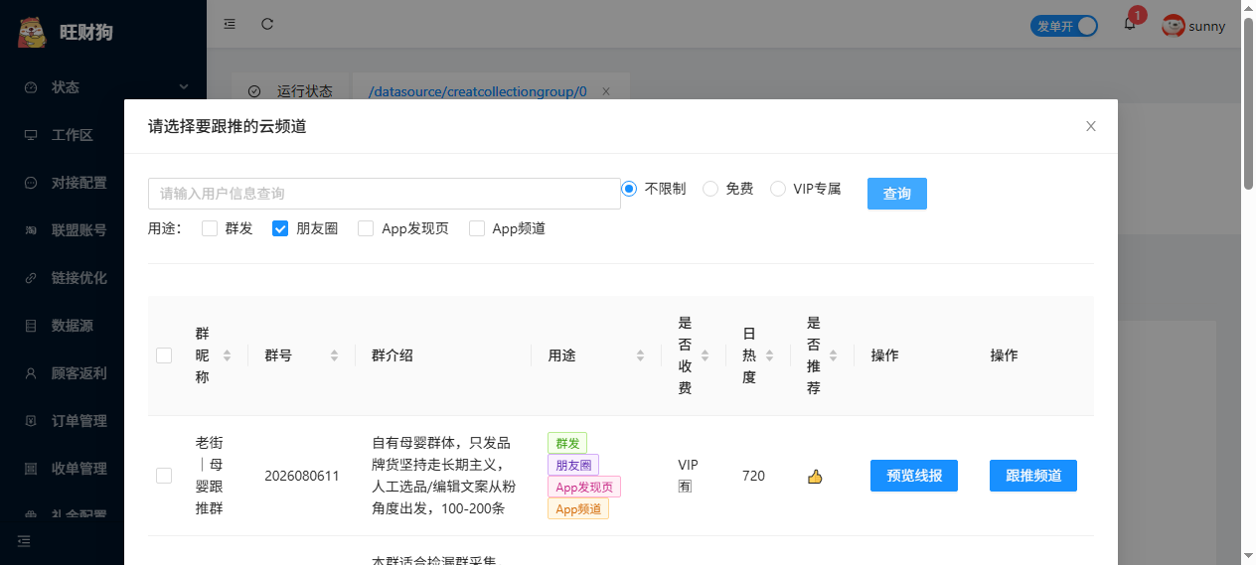This screenshot has height=565, width=1256.
Task: Check the 群发 checkbox
Action: [210, 228]
